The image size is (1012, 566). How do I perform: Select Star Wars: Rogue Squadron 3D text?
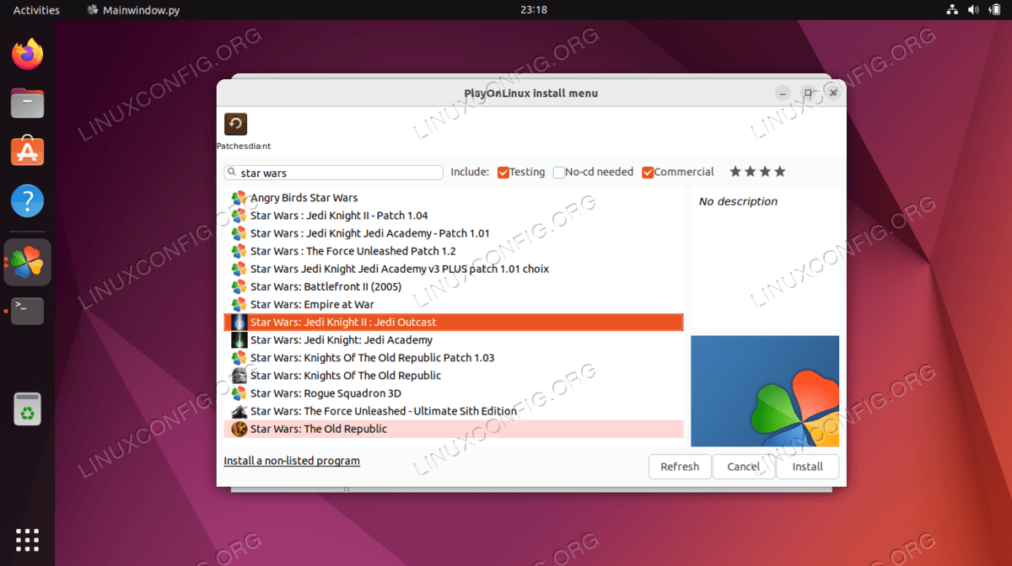point(326,393)
